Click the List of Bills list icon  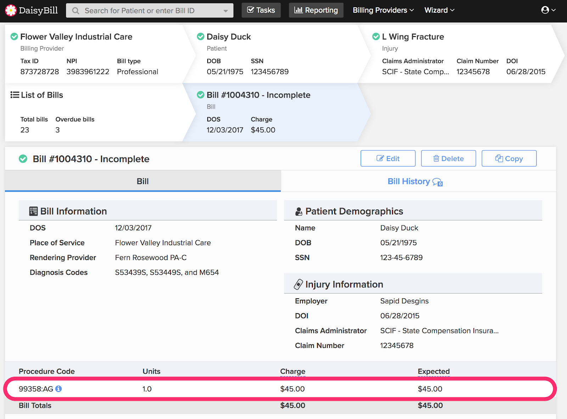[15, 95]
